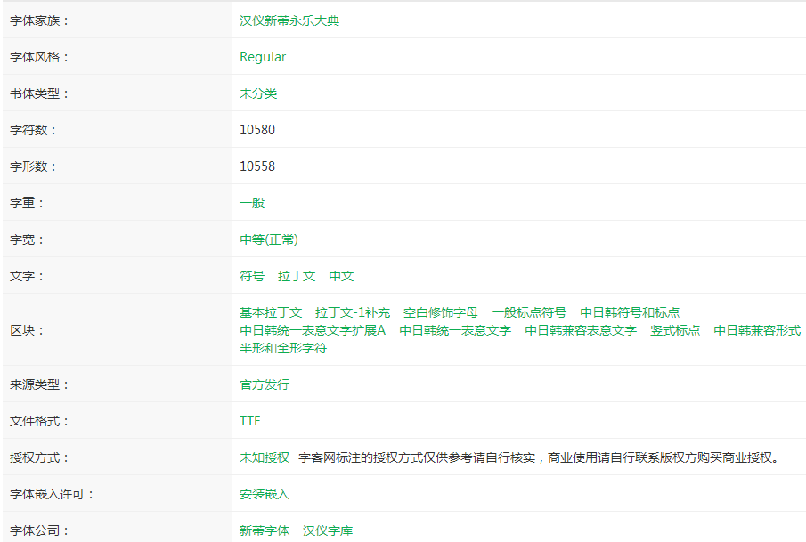Screen dimensions: 806x542
Task: Click the Regular font style link
Action: (x=263, y=57)
